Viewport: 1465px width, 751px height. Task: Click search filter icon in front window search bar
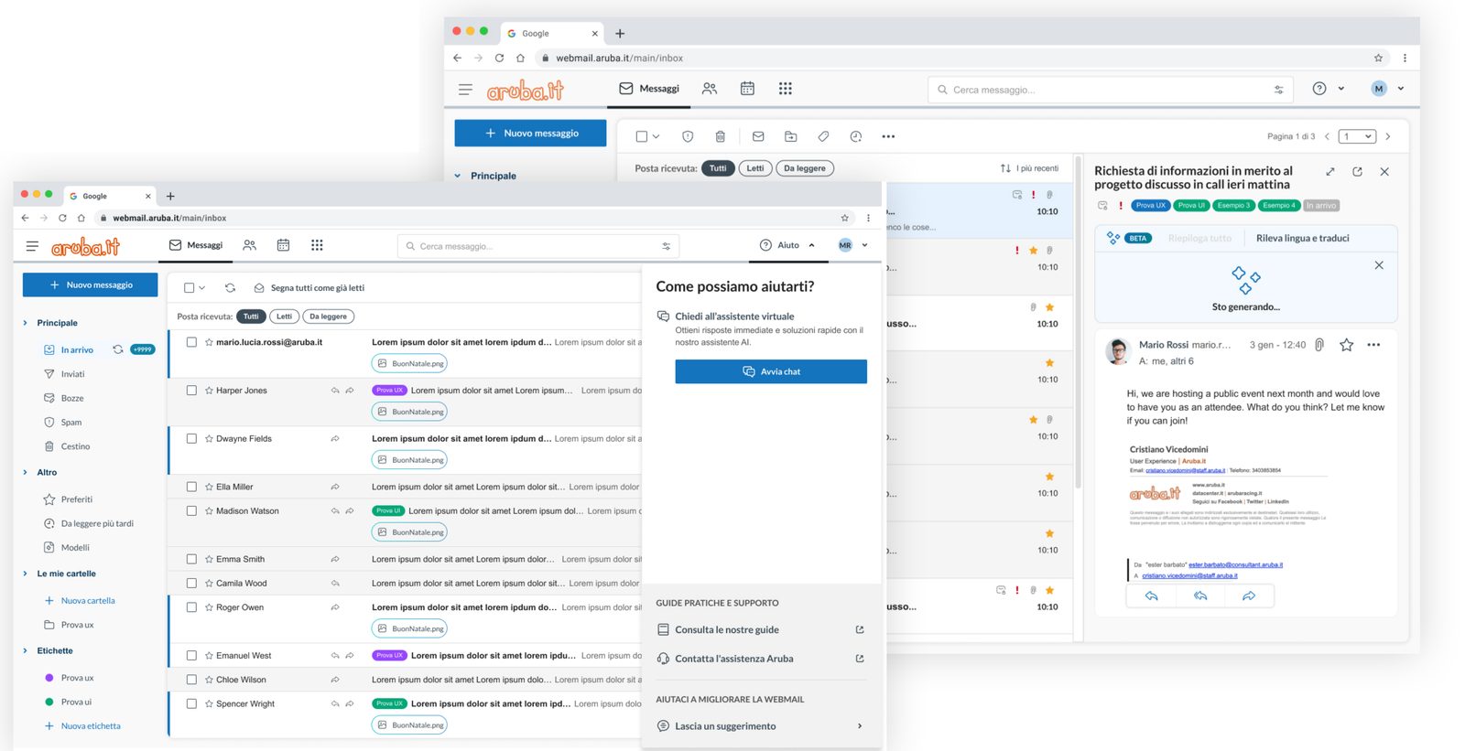click(666, 246)
